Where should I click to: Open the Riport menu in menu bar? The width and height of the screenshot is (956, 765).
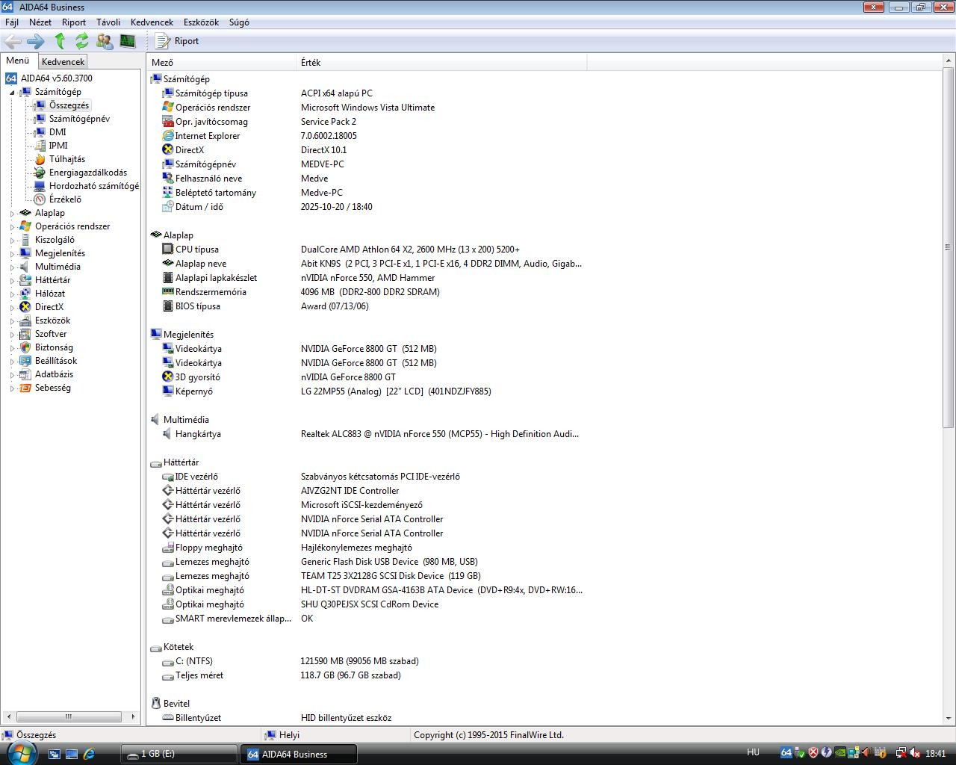tap(74, 22)
